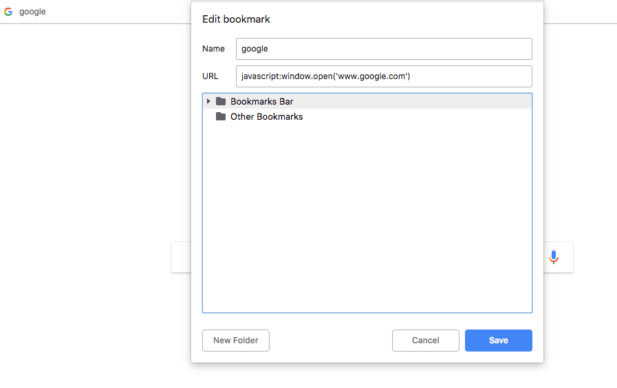
Task: Select the Other Bookmarks folder text
Action: coord(266,117)
